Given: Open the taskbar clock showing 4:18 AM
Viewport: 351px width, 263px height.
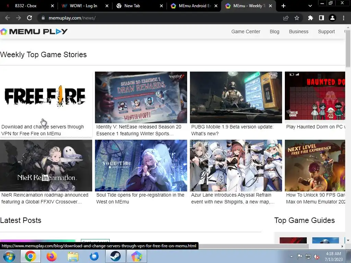Looking at the screenshot, I should (x=334, y=256).
